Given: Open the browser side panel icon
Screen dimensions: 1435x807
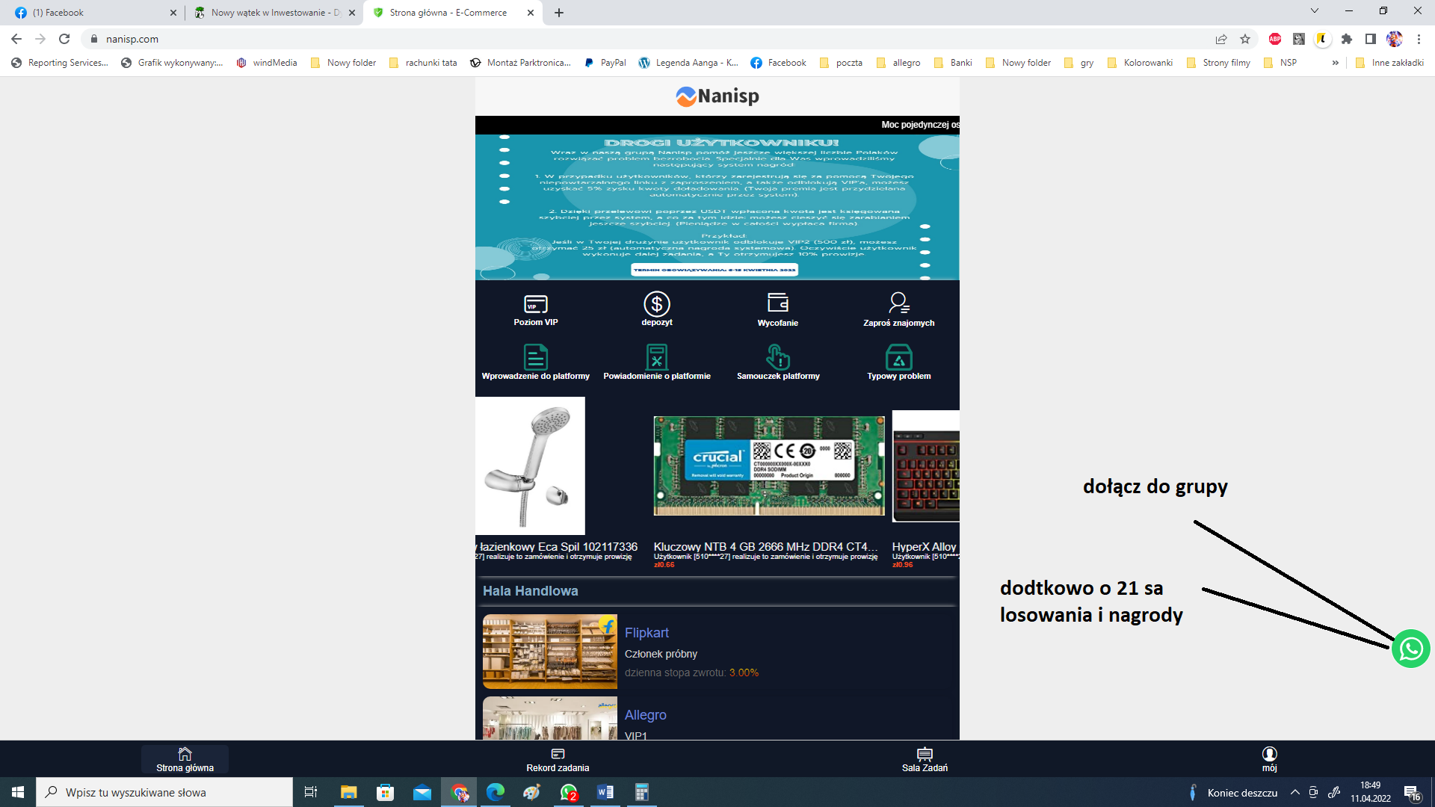Looking at the screenshot, I should click(1371, 39).
